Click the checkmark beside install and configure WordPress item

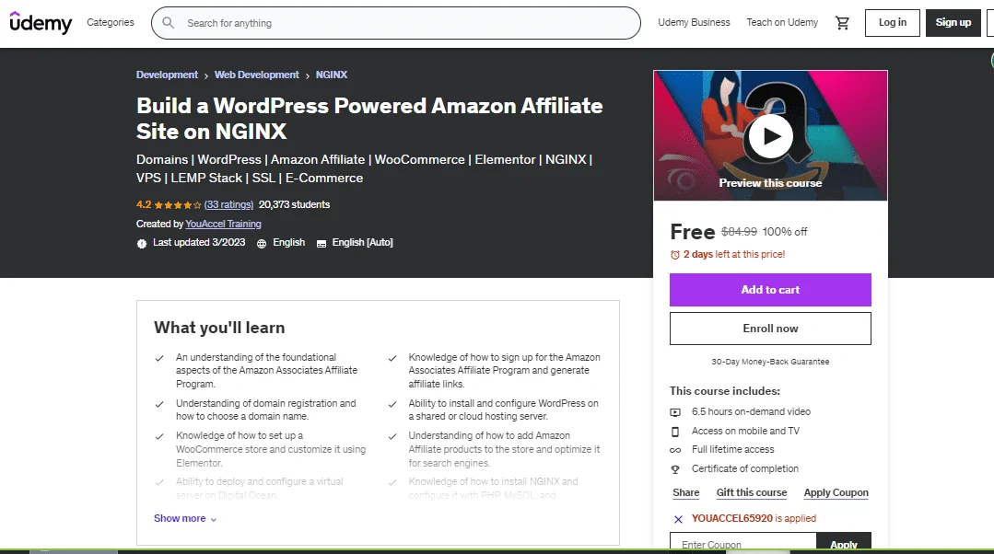(392, 404)
